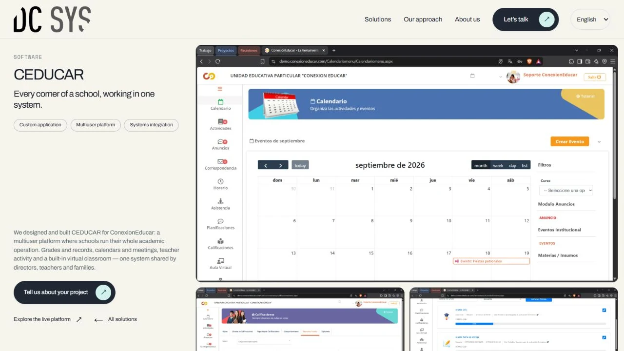This screenshot has height=351, width=624.
Task: Click the ConexionEducar logo icon
Action: [x=209, y=76]
